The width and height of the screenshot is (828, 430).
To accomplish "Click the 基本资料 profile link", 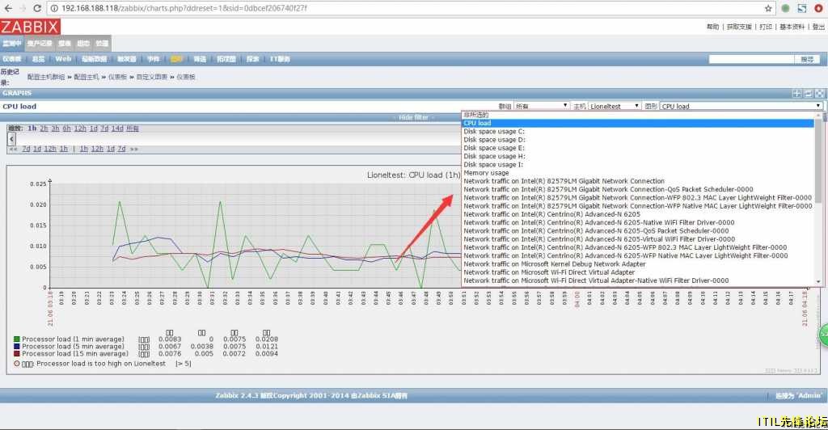I will point(792,27).
